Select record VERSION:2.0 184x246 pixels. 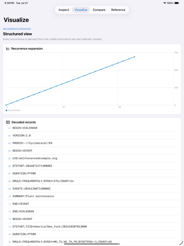[92, 136]
